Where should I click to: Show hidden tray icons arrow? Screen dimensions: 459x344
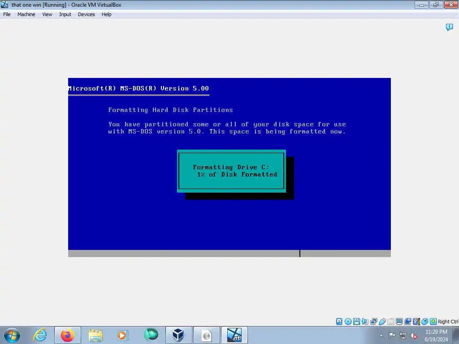[381, 335]
